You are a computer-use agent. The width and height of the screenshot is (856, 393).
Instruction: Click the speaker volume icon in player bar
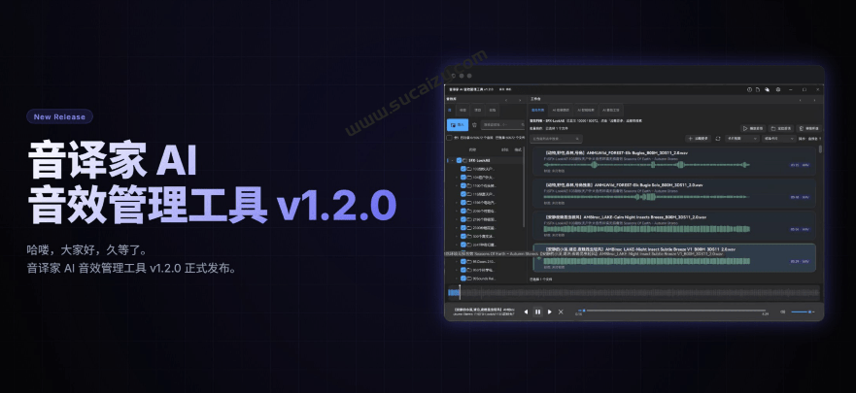click(x=783, y=311)
